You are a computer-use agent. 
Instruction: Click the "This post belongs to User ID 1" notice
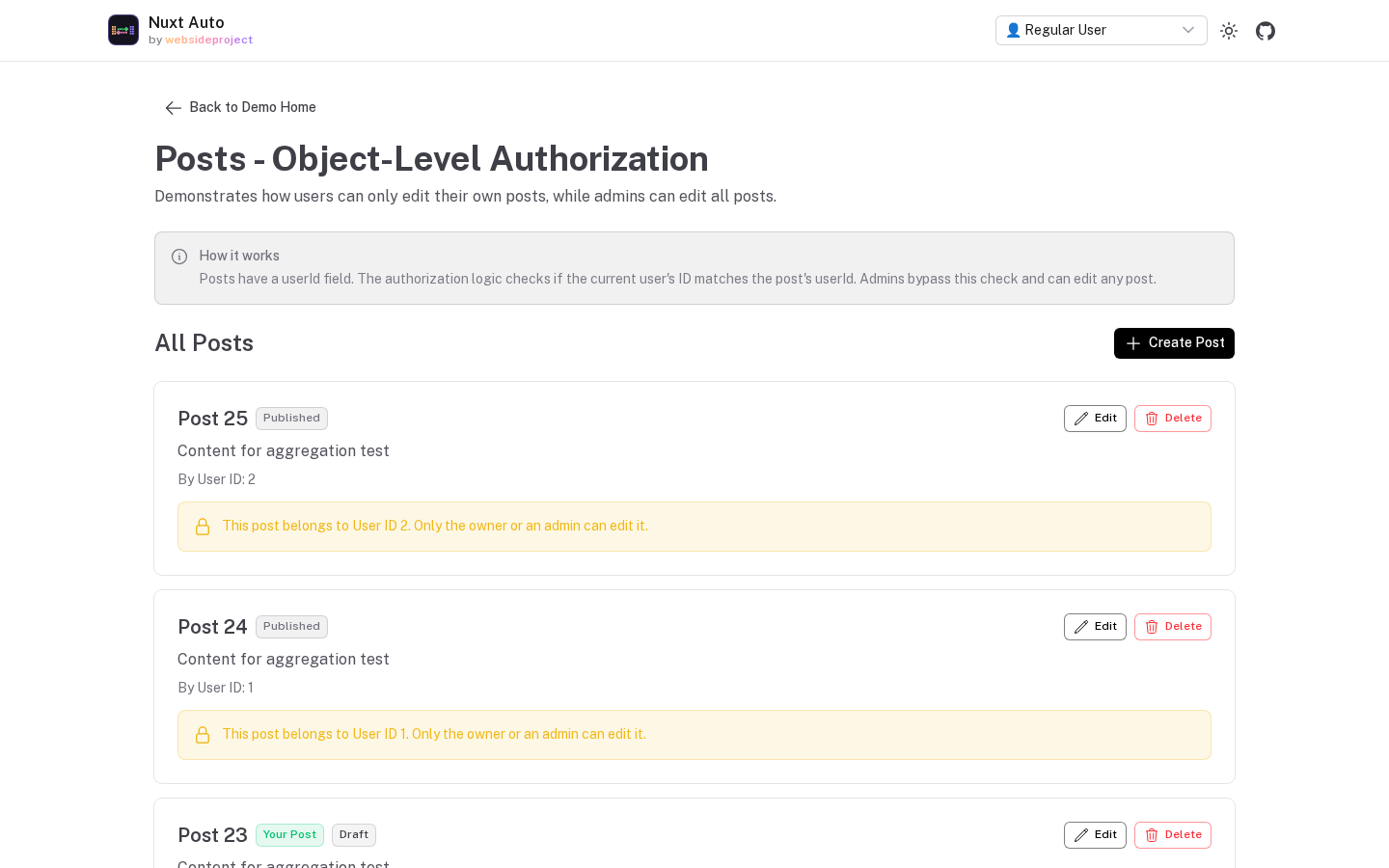pos(694,735)
